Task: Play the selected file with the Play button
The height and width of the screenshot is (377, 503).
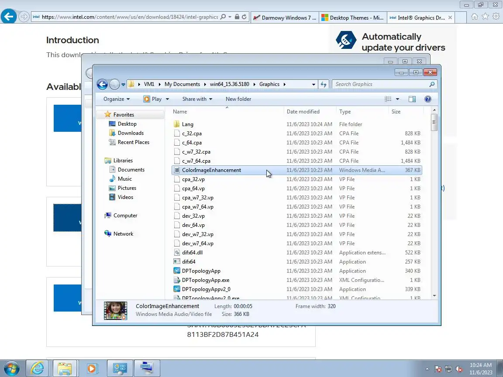Action: point(153,99)
